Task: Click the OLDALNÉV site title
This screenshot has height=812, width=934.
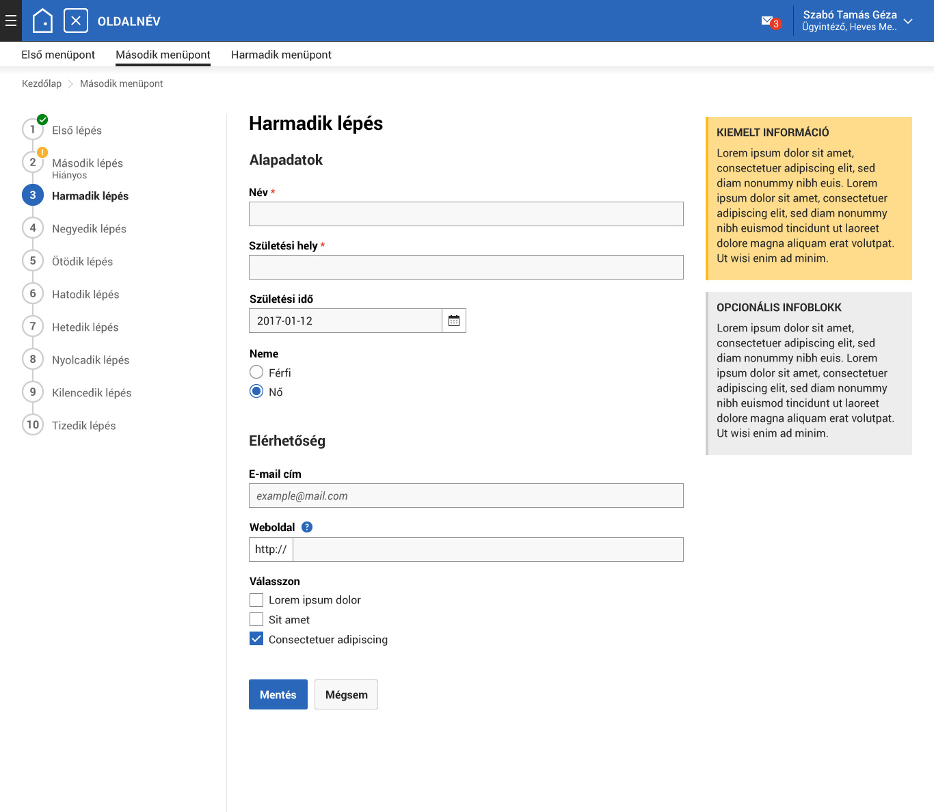Action: (129, 21)
